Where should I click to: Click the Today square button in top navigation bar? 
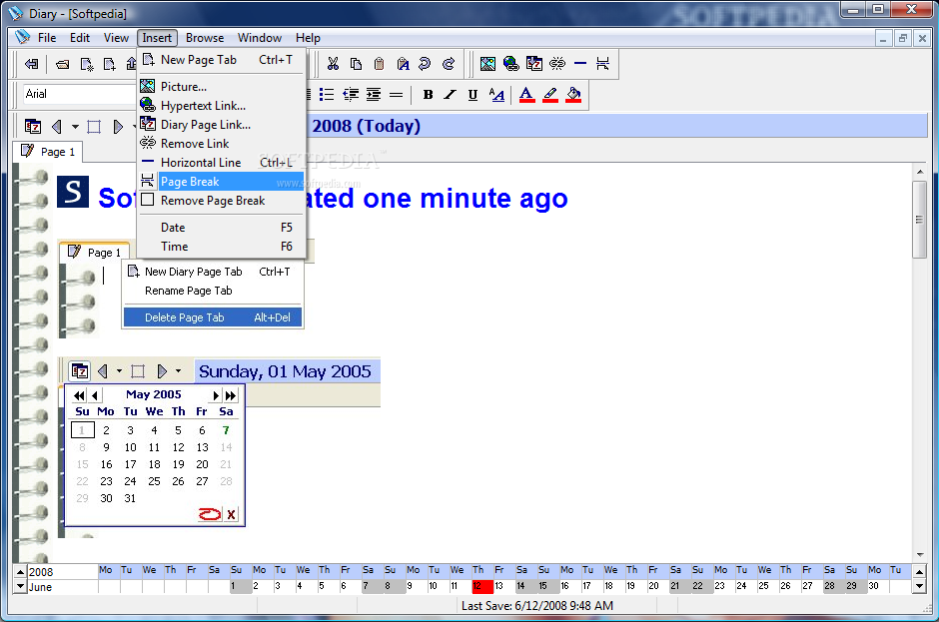point(94,127)
